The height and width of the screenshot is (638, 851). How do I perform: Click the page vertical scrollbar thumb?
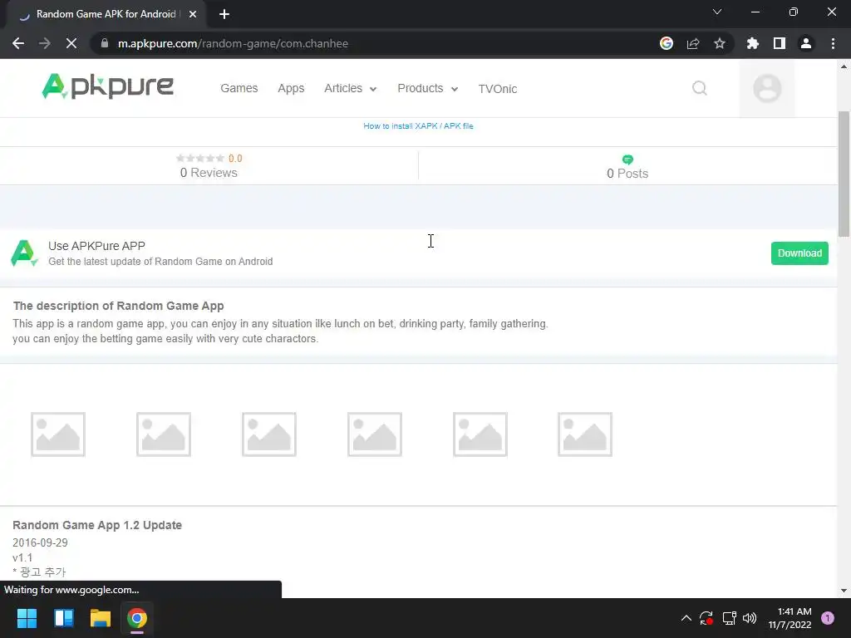(x=844, y=174)
